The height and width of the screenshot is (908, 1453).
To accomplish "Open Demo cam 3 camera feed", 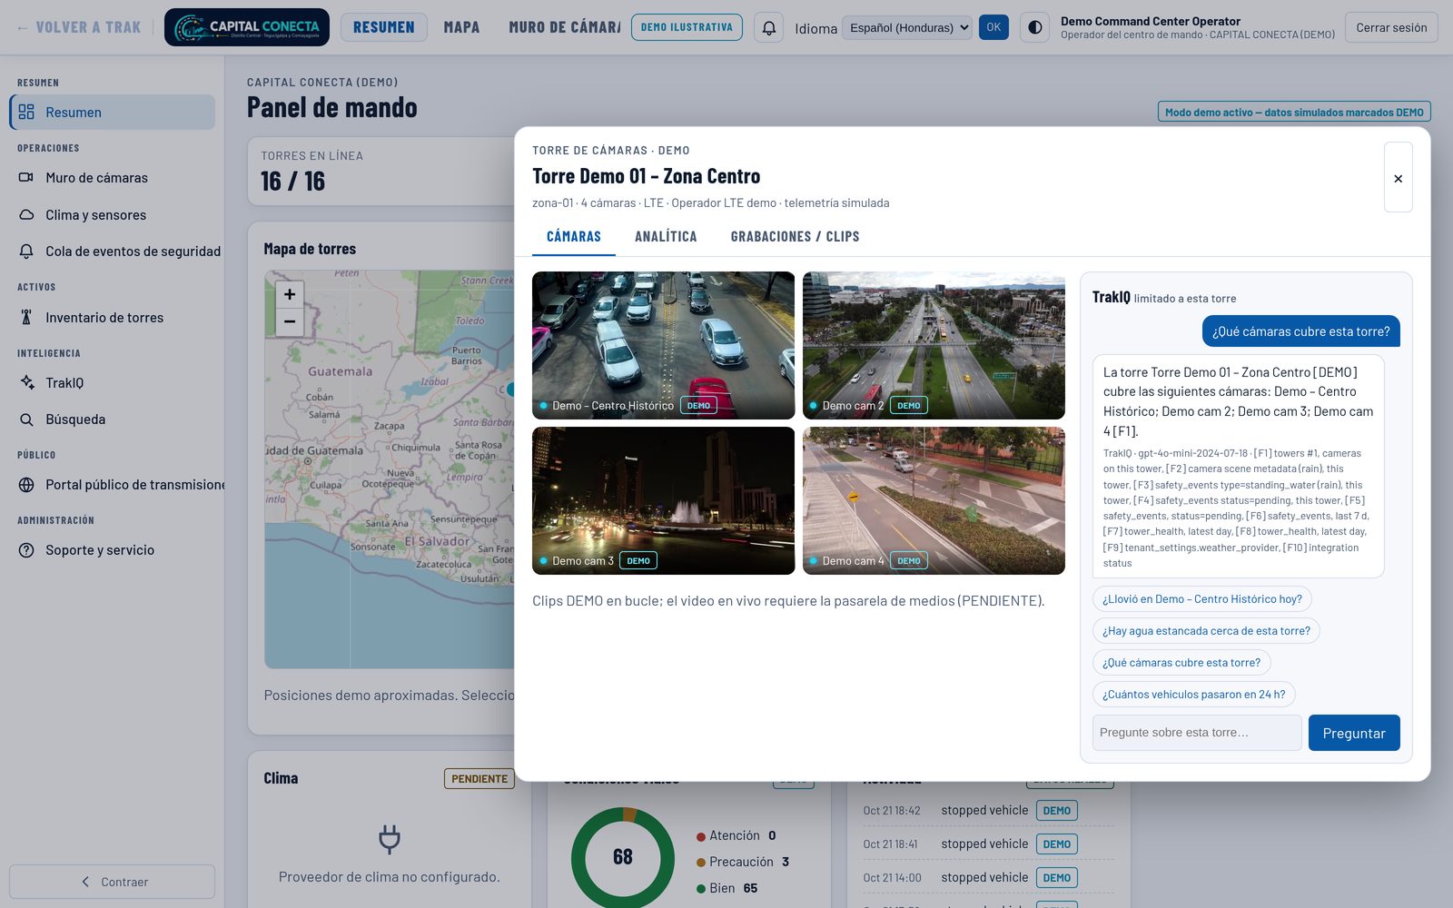I will (x=663, y=500).
